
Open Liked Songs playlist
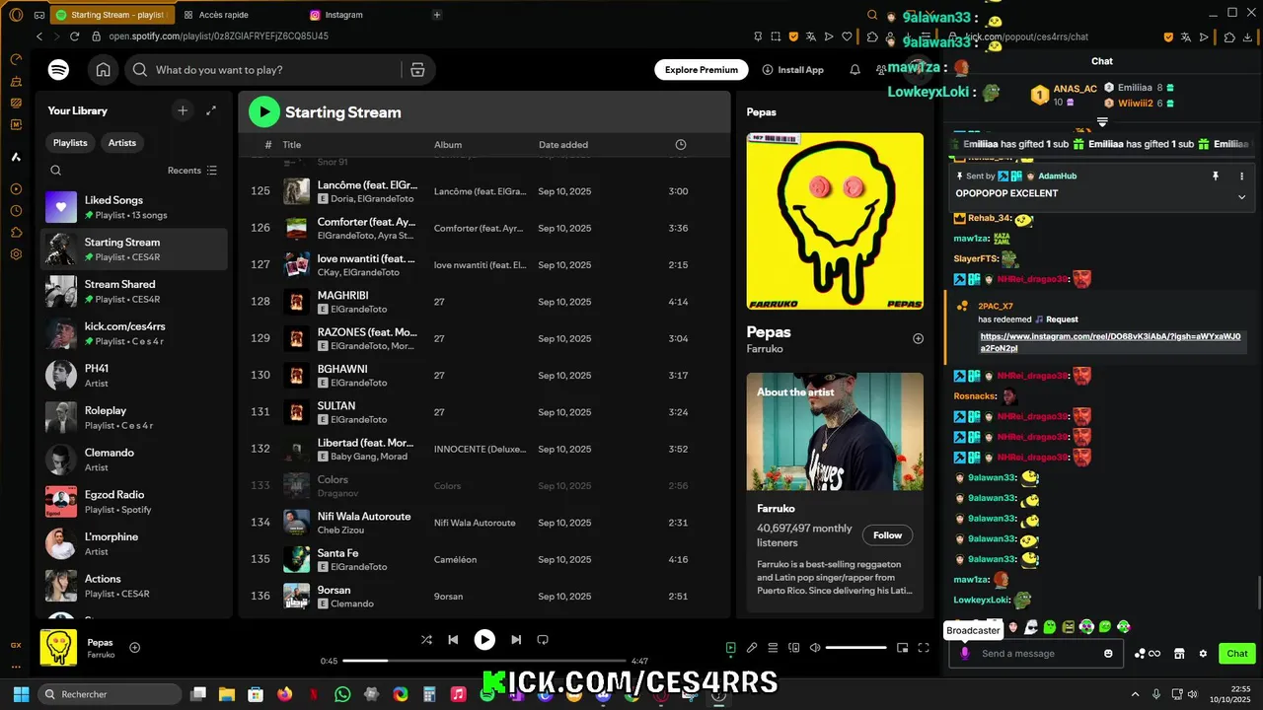click(x=133, y=207)
